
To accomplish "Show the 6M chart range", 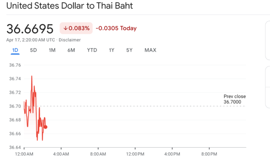I will (x=71, y=50).
